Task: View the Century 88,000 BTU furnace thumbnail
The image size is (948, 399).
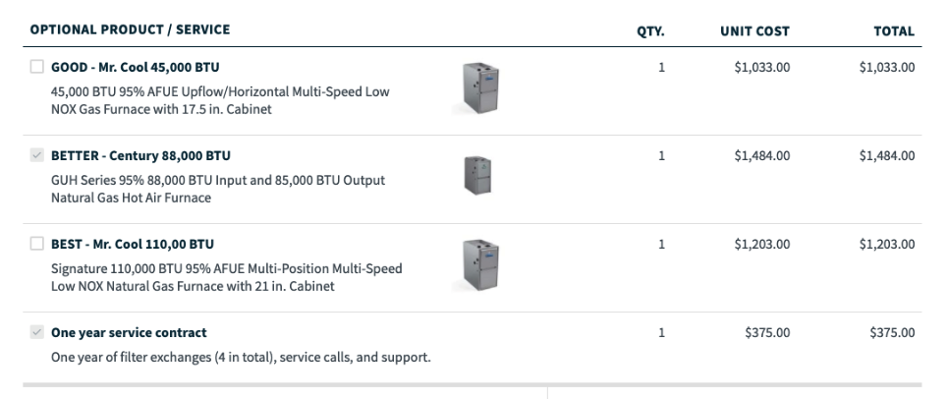Action: 477,175
